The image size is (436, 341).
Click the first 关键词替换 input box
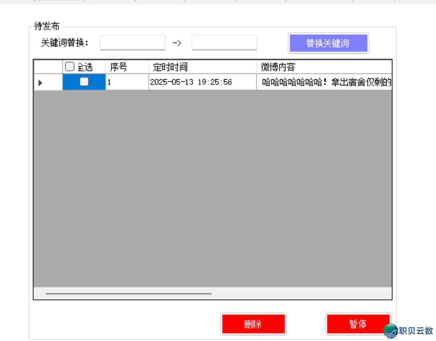(x=132, y=42)
